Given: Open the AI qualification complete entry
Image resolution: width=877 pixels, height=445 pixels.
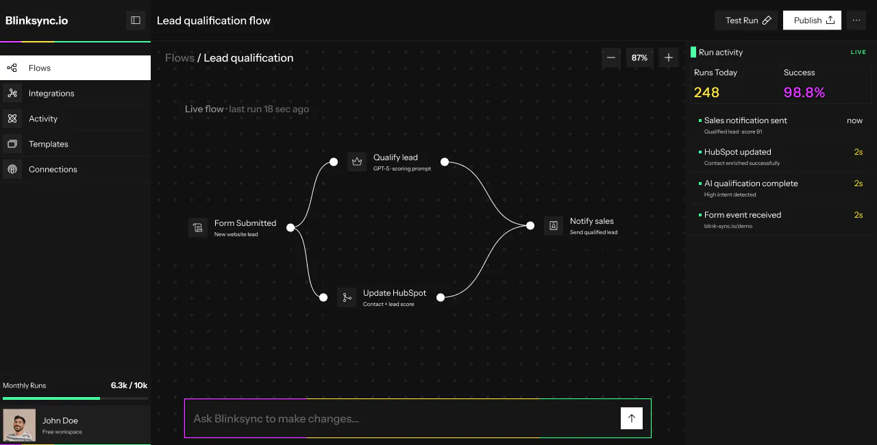Looking at the screenshot, I should click(x=781, y=188).
